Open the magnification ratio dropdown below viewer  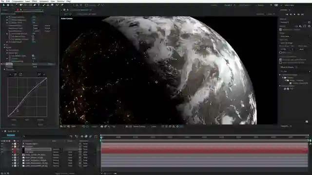tap(75, 126)
